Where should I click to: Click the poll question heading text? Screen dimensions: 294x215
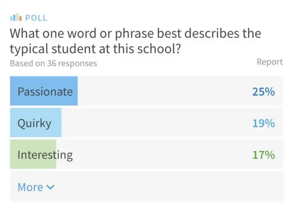coord(136,41)
